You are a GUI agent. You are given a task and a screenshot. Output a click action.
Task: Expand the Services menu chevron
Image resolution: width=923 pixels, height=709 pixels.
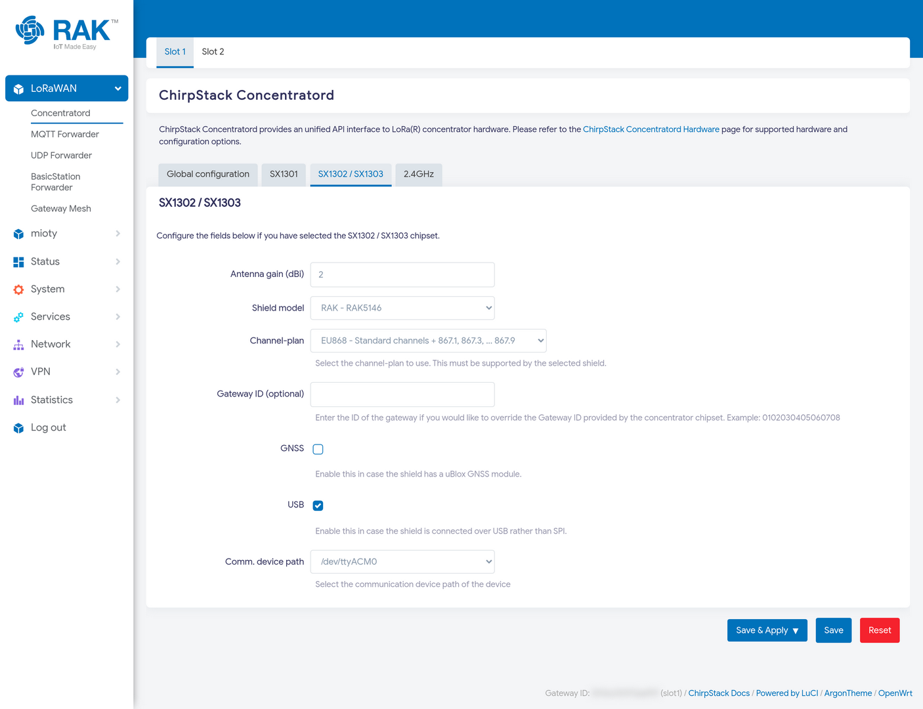pos(118,317)
